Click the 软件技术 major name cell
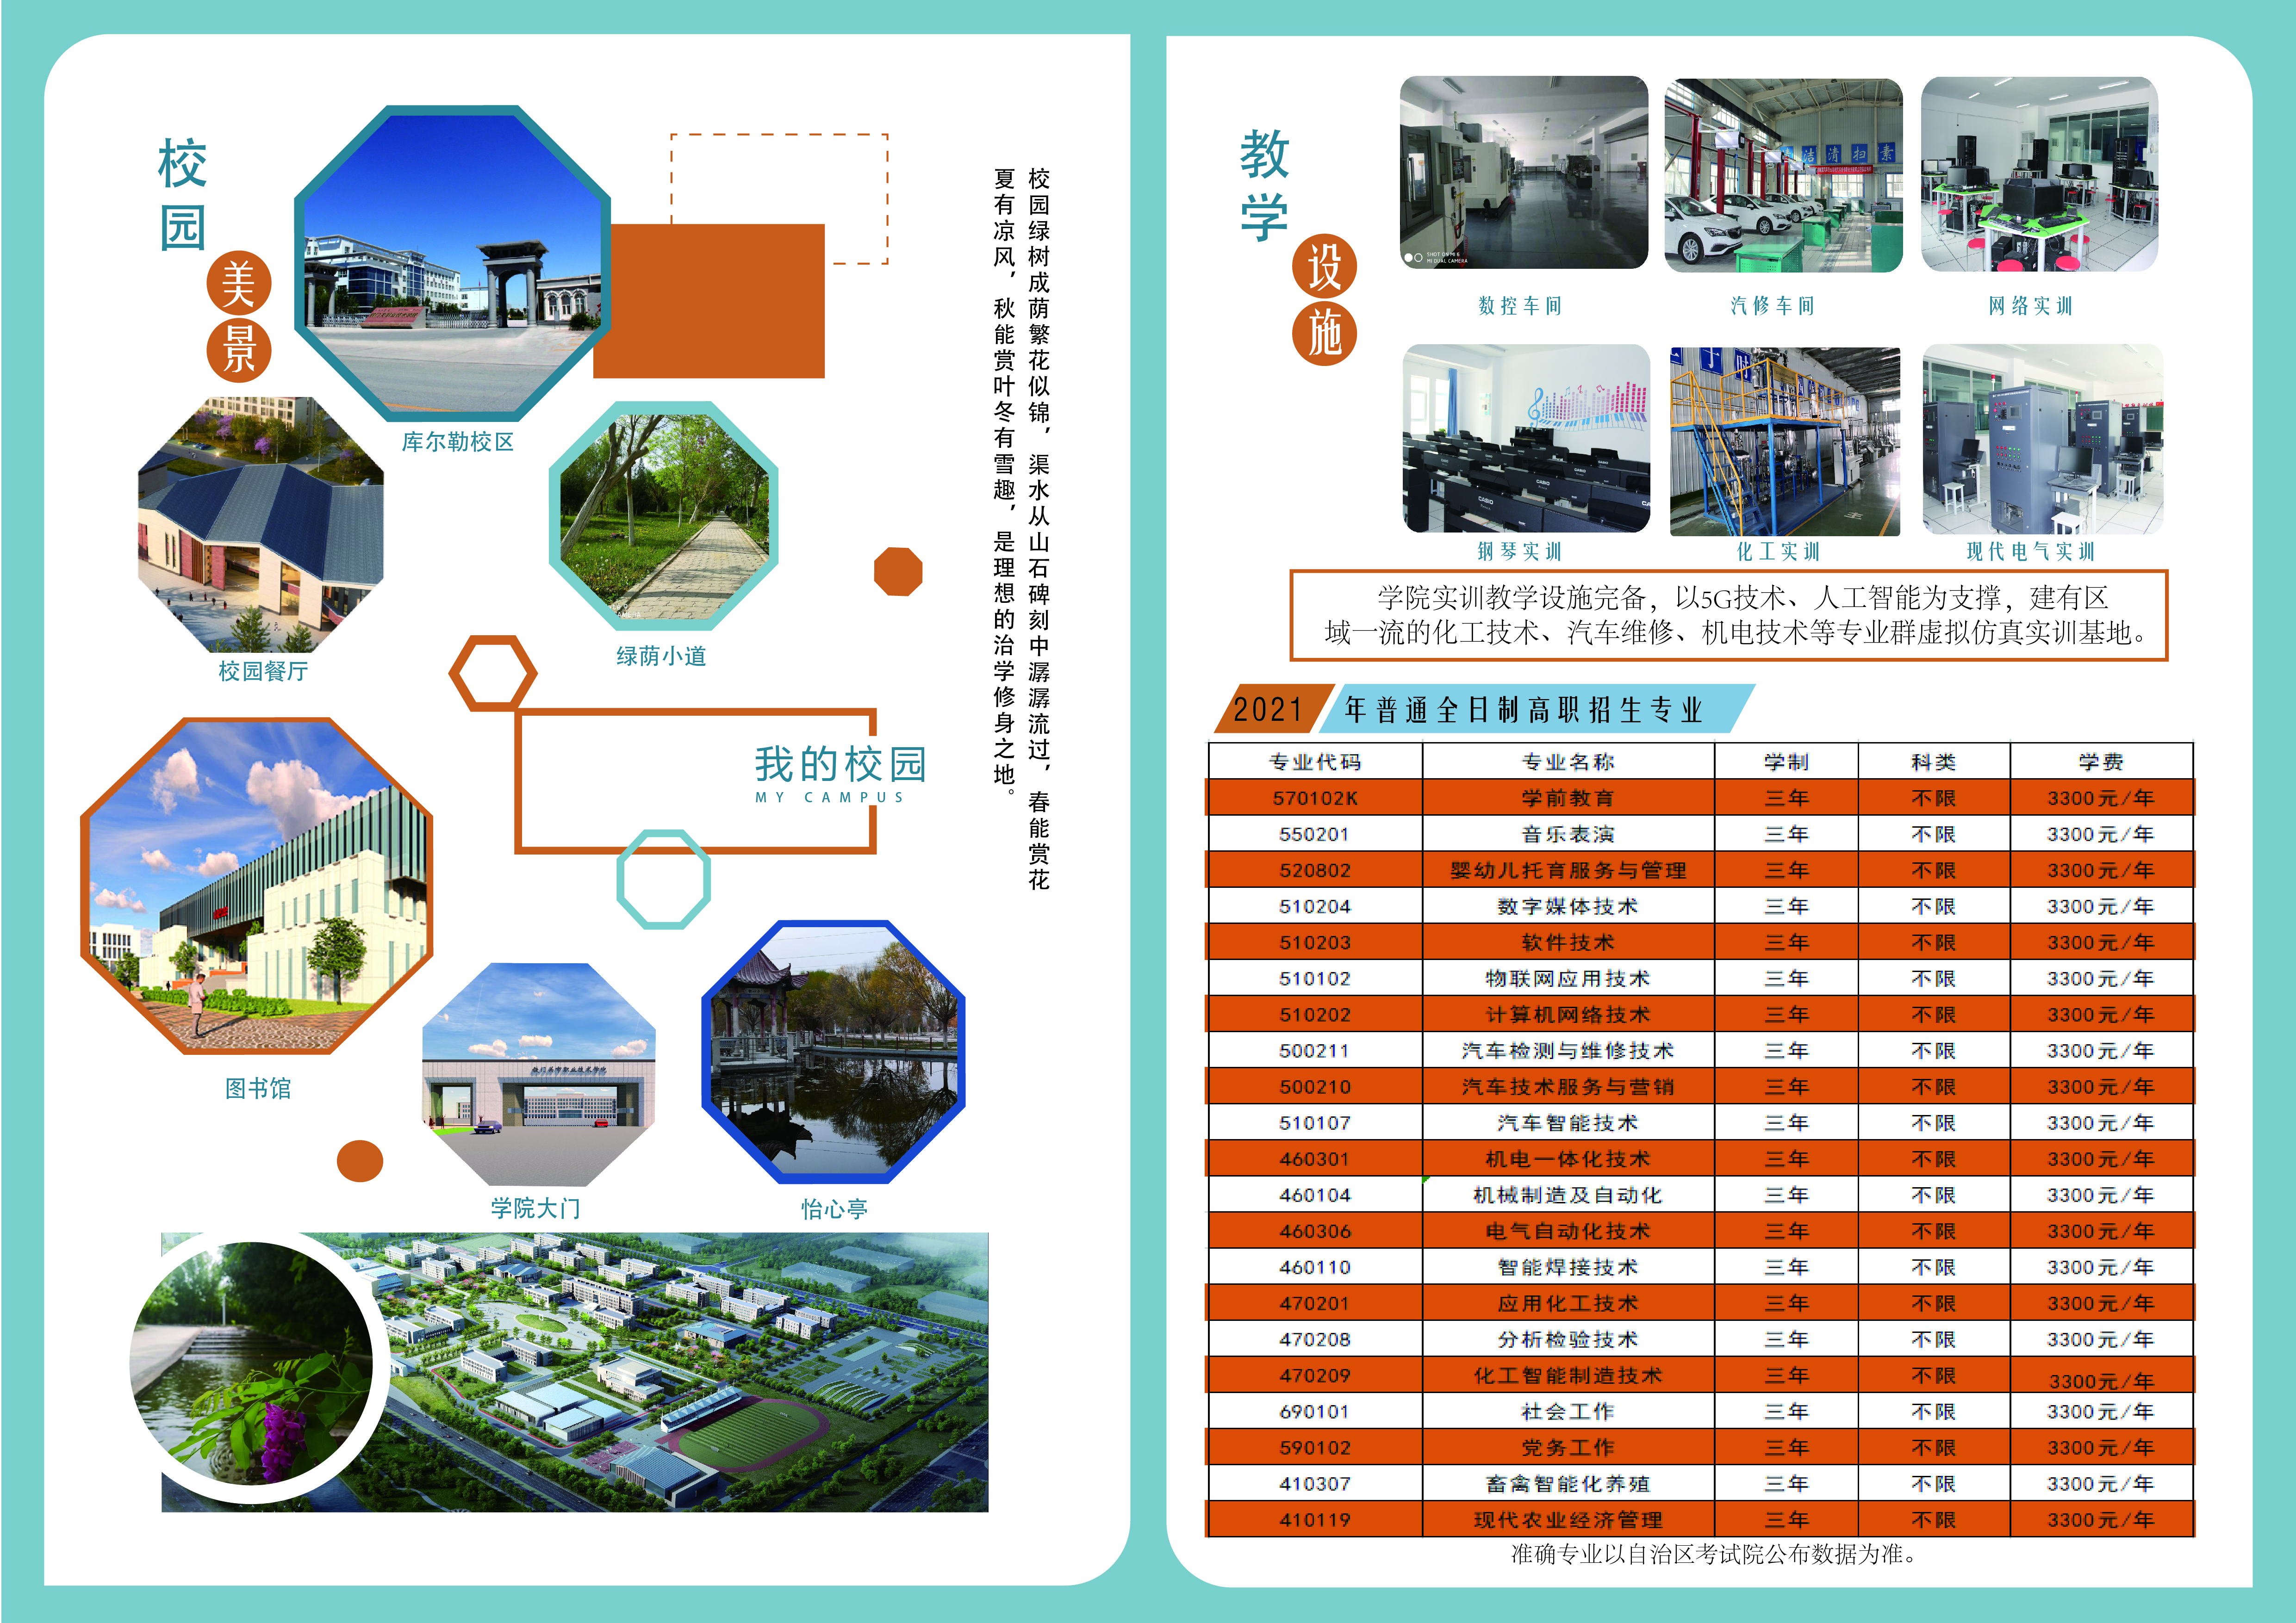2296x1623 pixels. [x=1567, y=942]
